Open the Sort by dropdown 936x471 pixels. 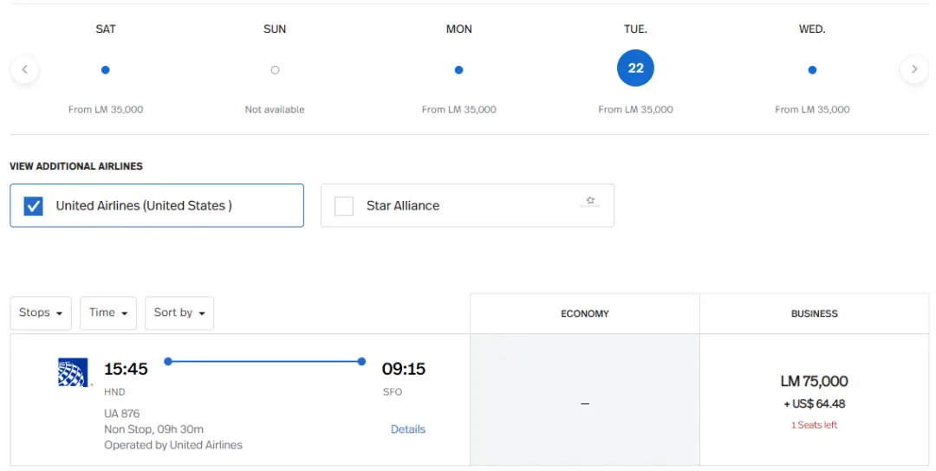point(179,313)
